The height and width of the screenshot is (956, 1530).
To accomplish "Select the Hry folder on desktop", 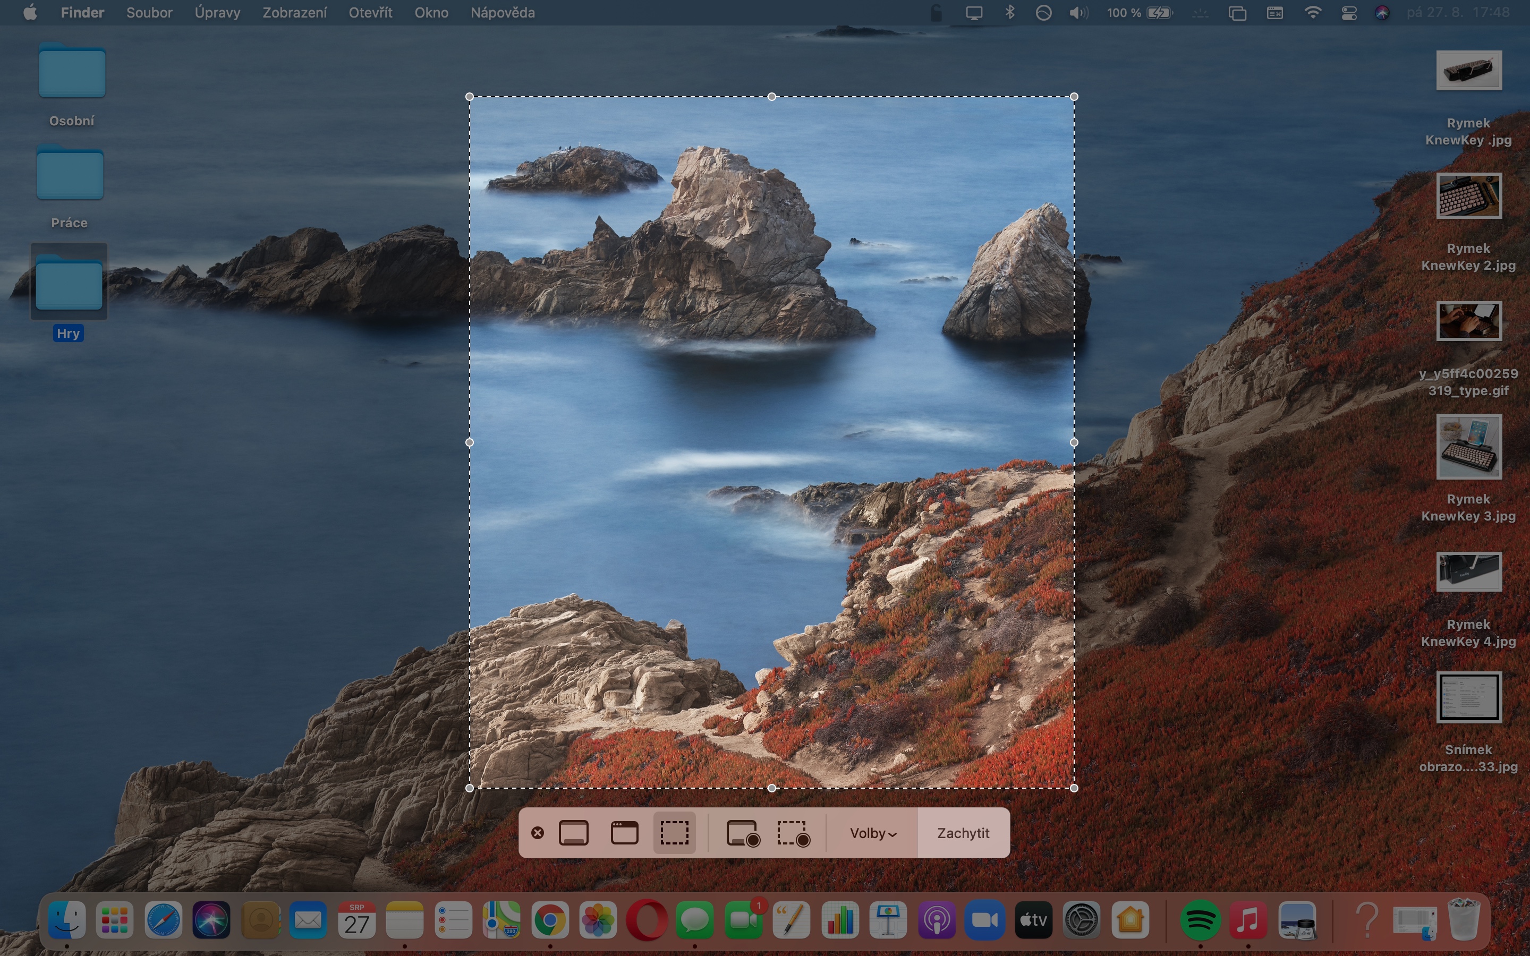I will (x=69, y=283).
